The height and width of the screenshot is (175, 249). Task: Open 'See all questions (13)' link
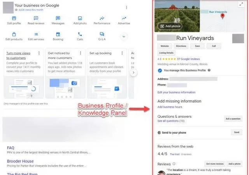(171, 121)
